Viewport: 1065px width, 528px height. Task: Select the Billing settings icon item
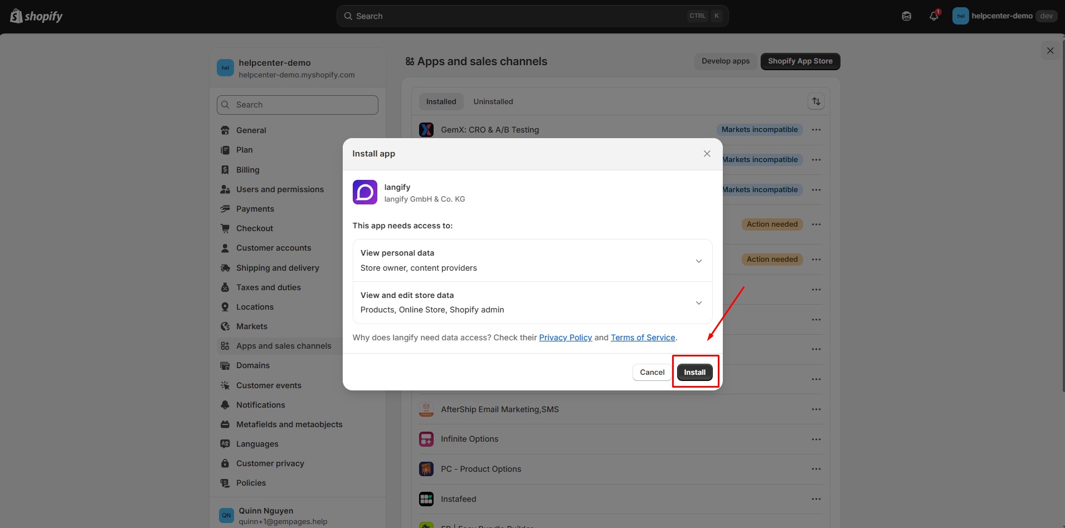(x=225, y=169)
